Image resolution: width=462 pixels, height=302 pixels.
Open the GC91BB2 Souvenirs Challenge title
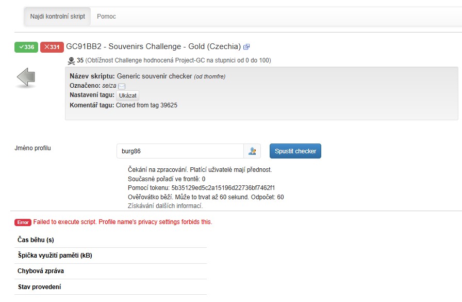click(x=153, y=46)
